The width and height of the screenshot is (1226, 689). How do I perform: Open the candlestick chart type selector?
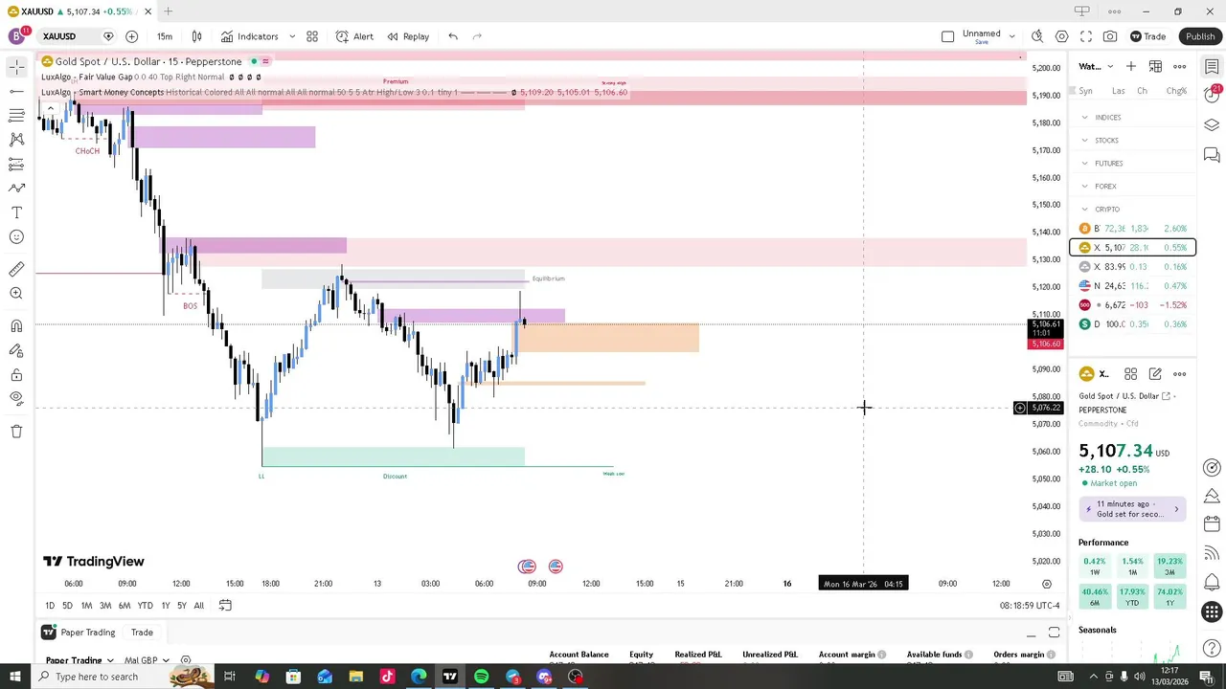pyautogui.click(x=196, y=36)
